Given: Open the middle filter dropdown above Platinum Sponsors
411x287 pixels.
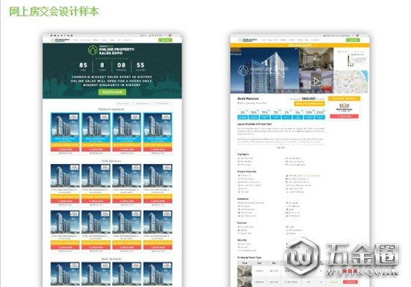Looking at the screenshot, I should pyautogui.click(x=143, y=104).
